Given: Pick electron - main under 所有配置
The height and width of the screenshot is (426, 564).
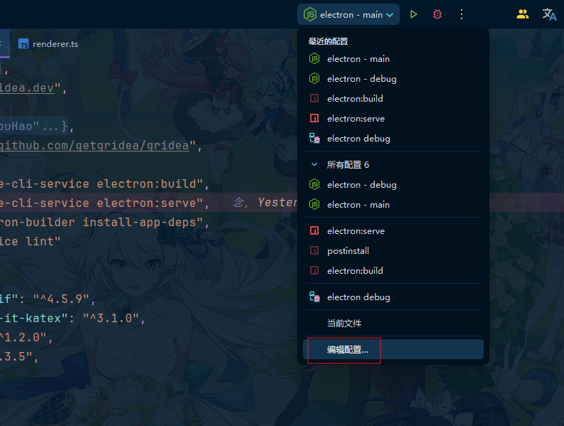Looking at the screenshot, I should 358,205.
